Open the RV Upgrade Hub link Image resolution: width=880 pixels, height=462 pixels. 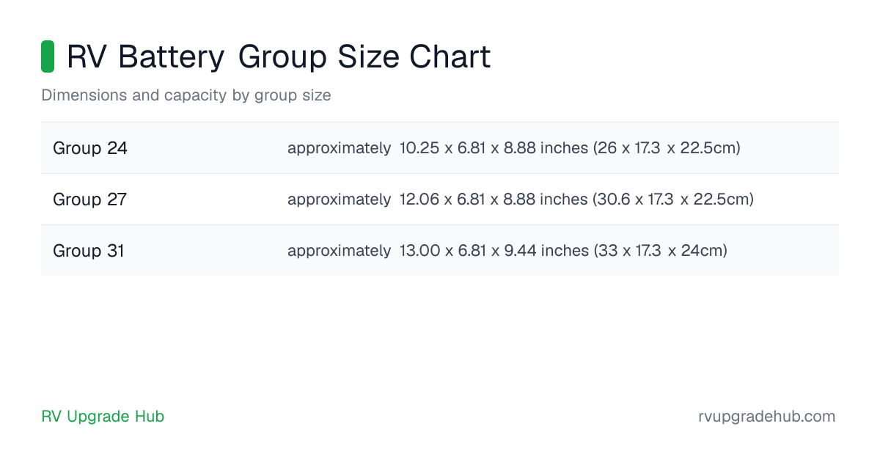103,417
